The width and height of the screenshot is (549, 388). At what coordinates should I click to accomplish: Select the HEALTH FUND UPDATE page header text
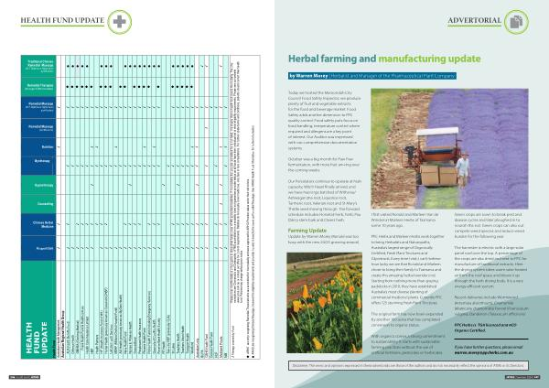point(62,20)
